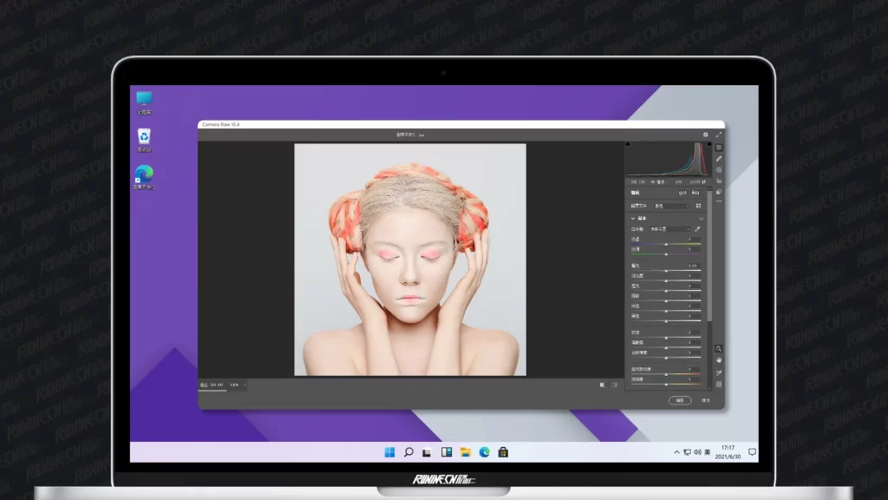Toggle the grid overlay icon

pyautogui.click(x=719, y=385)
